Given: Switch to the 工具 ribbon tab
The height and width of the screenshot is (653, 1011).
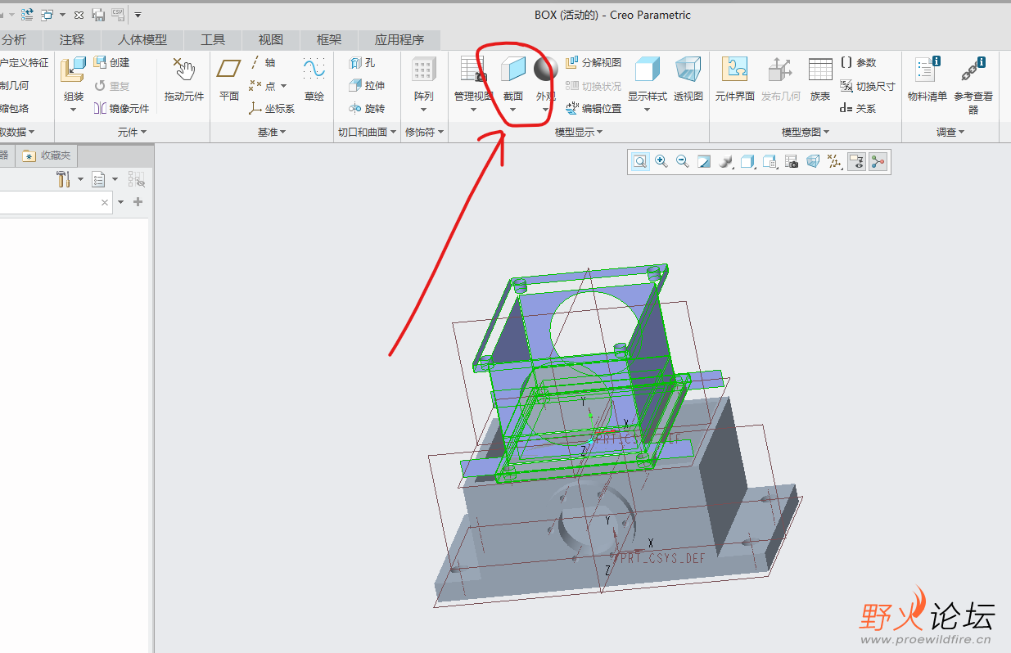Looking at the screenshot, I should pyautogui.click(x=213, y=39).
